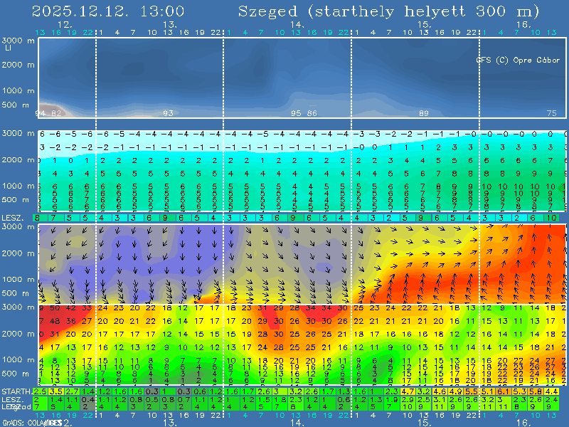
Task: Click the 4.7 cell in STARTH row
Action: tap(408, 391)
